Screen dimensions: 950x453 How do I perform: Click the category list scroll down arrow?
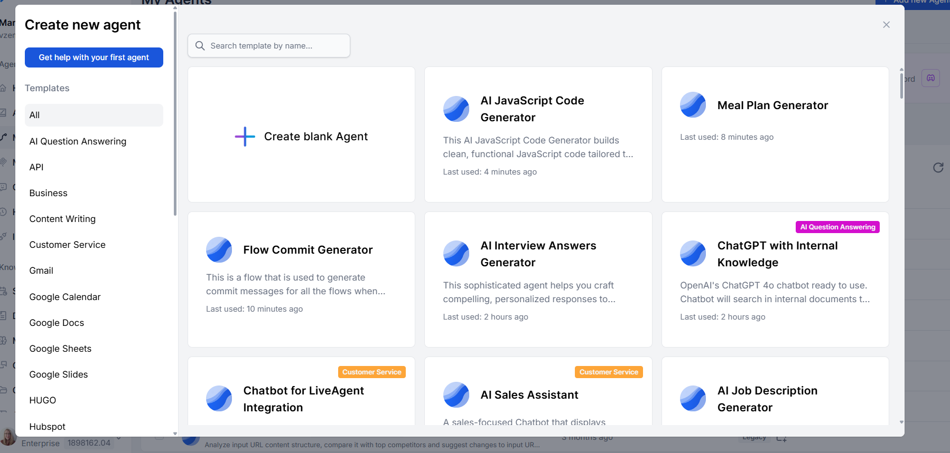tap(175, 433)
